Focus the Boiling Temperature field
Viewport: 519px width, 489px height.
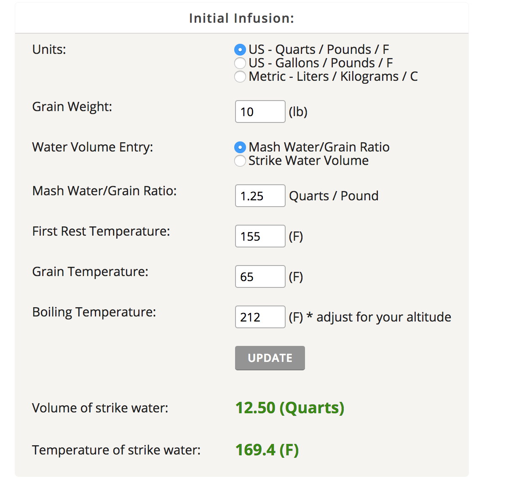tap(260, 317)
